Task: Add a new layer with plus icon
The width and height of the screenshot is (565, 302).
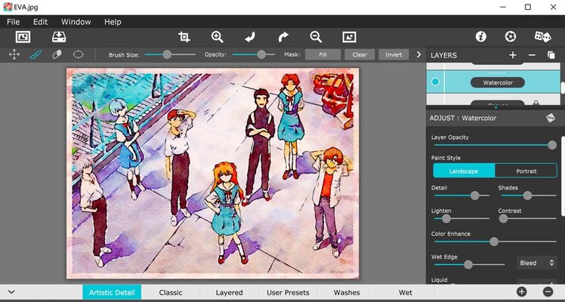Action: (x=513, y=55)
